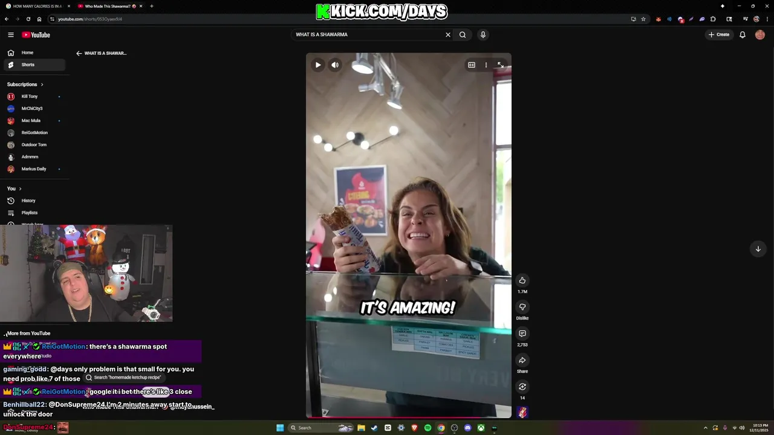This screenshot has height=435, width=774.
Task: Open the Admmm subscription
Action: click(34, 156)
